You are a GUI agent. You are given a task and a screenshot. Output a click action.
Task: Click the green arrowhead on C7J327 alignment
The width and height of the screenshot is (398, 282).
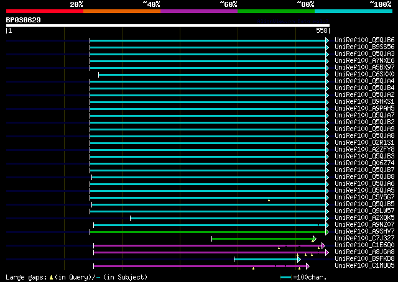[315, 239]
